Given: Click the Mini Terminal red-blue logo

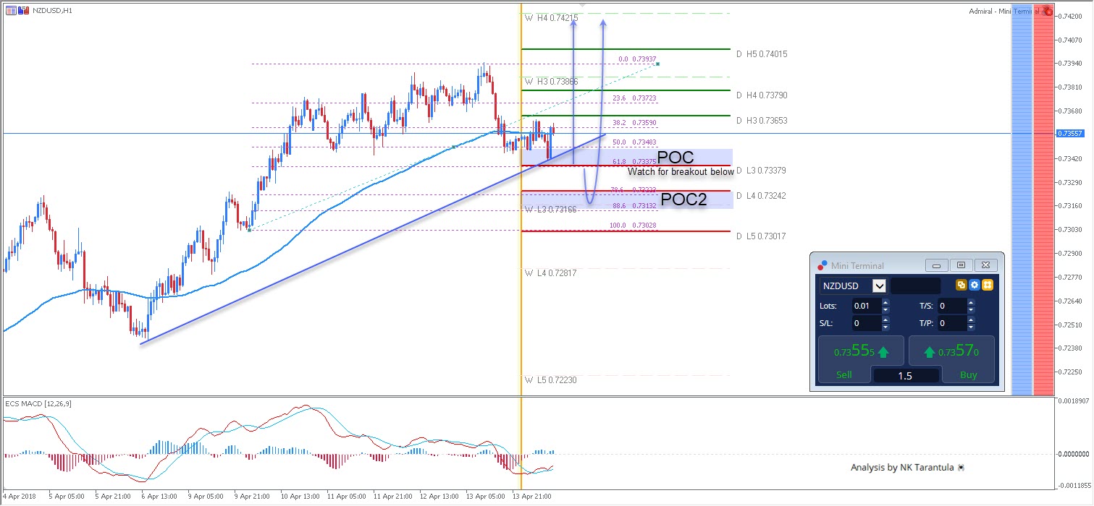Looking at the screenshot, I should click(x=822, y=265).
